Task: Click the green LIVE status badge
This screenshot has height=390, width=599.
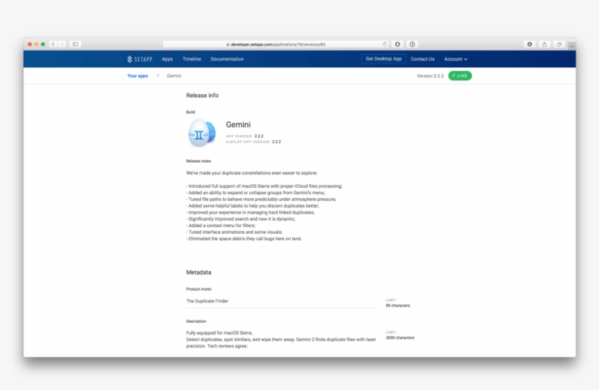Action: 459,76
